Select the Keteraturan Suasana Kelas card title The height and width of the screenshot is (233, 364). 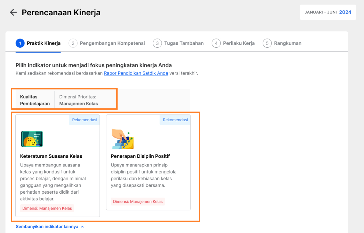tap(51, 156)
